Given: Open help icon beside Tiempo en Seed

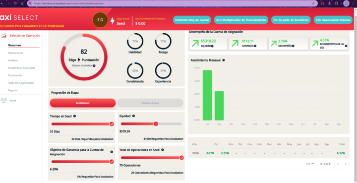Looking at the screenshot, I should click(x=74, y=116).
